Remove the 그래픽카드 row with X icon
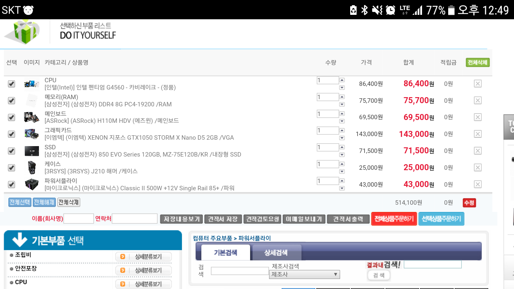 477,134
